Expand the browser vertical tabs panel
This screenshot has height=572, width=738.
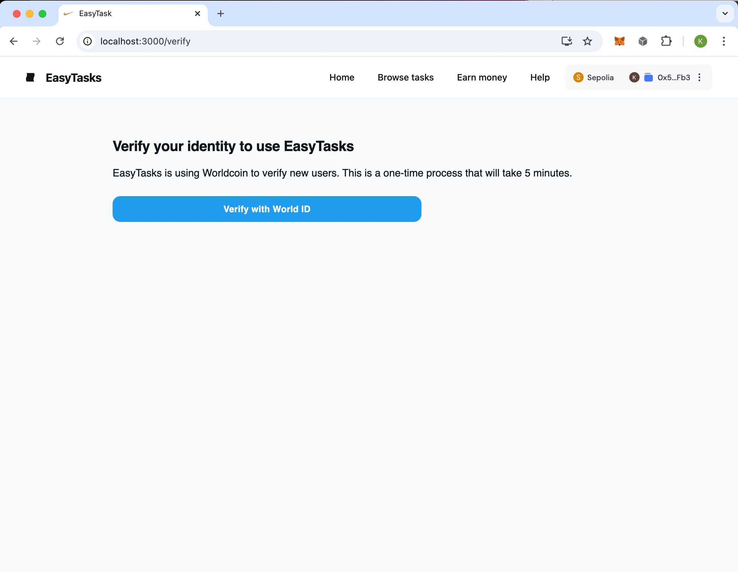click(x=724, y=13)
